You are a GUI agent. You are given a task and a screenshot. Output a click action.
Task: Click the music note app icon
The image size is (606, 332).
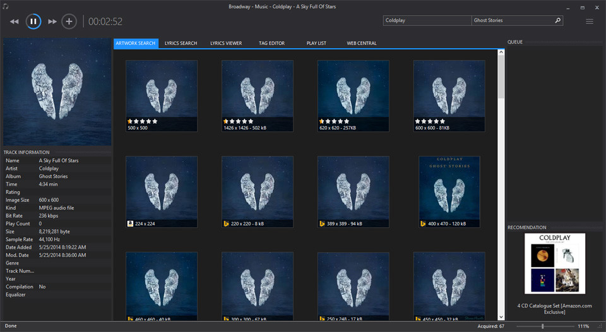(5, 6)
